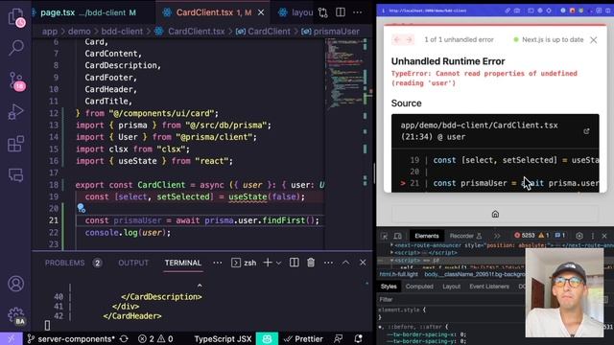Switch to the DevTools Recorder tab

coord(465,236)
